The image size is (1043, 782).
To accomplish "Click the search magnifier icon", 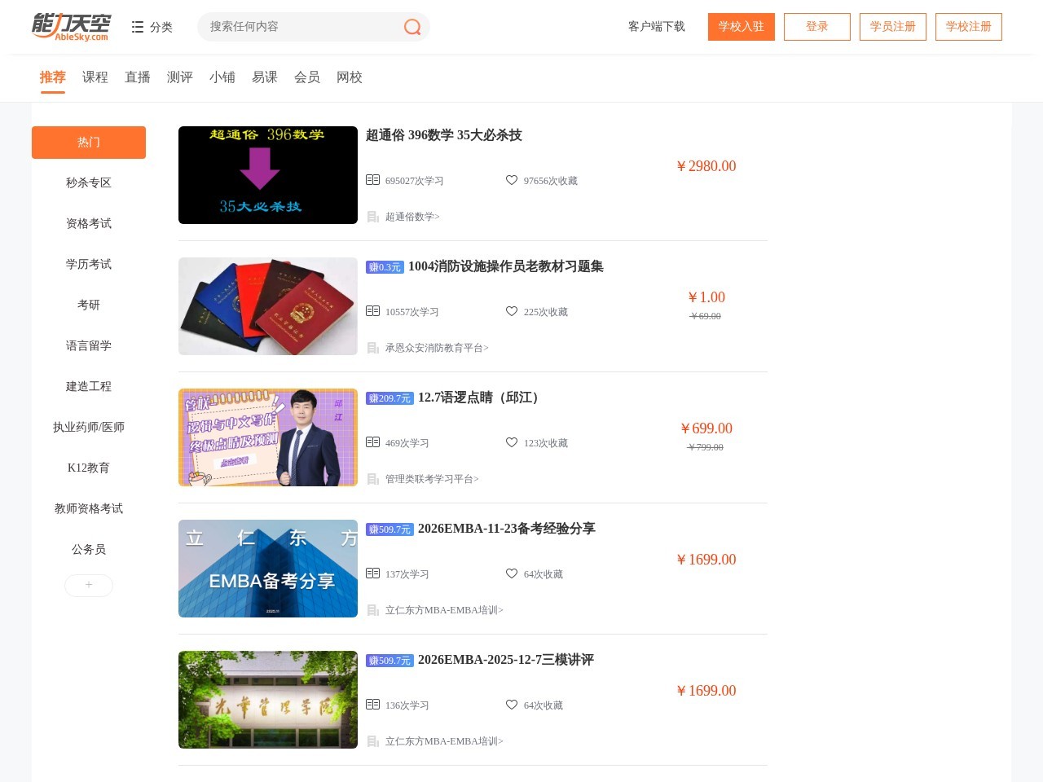I will coord(411,27).
